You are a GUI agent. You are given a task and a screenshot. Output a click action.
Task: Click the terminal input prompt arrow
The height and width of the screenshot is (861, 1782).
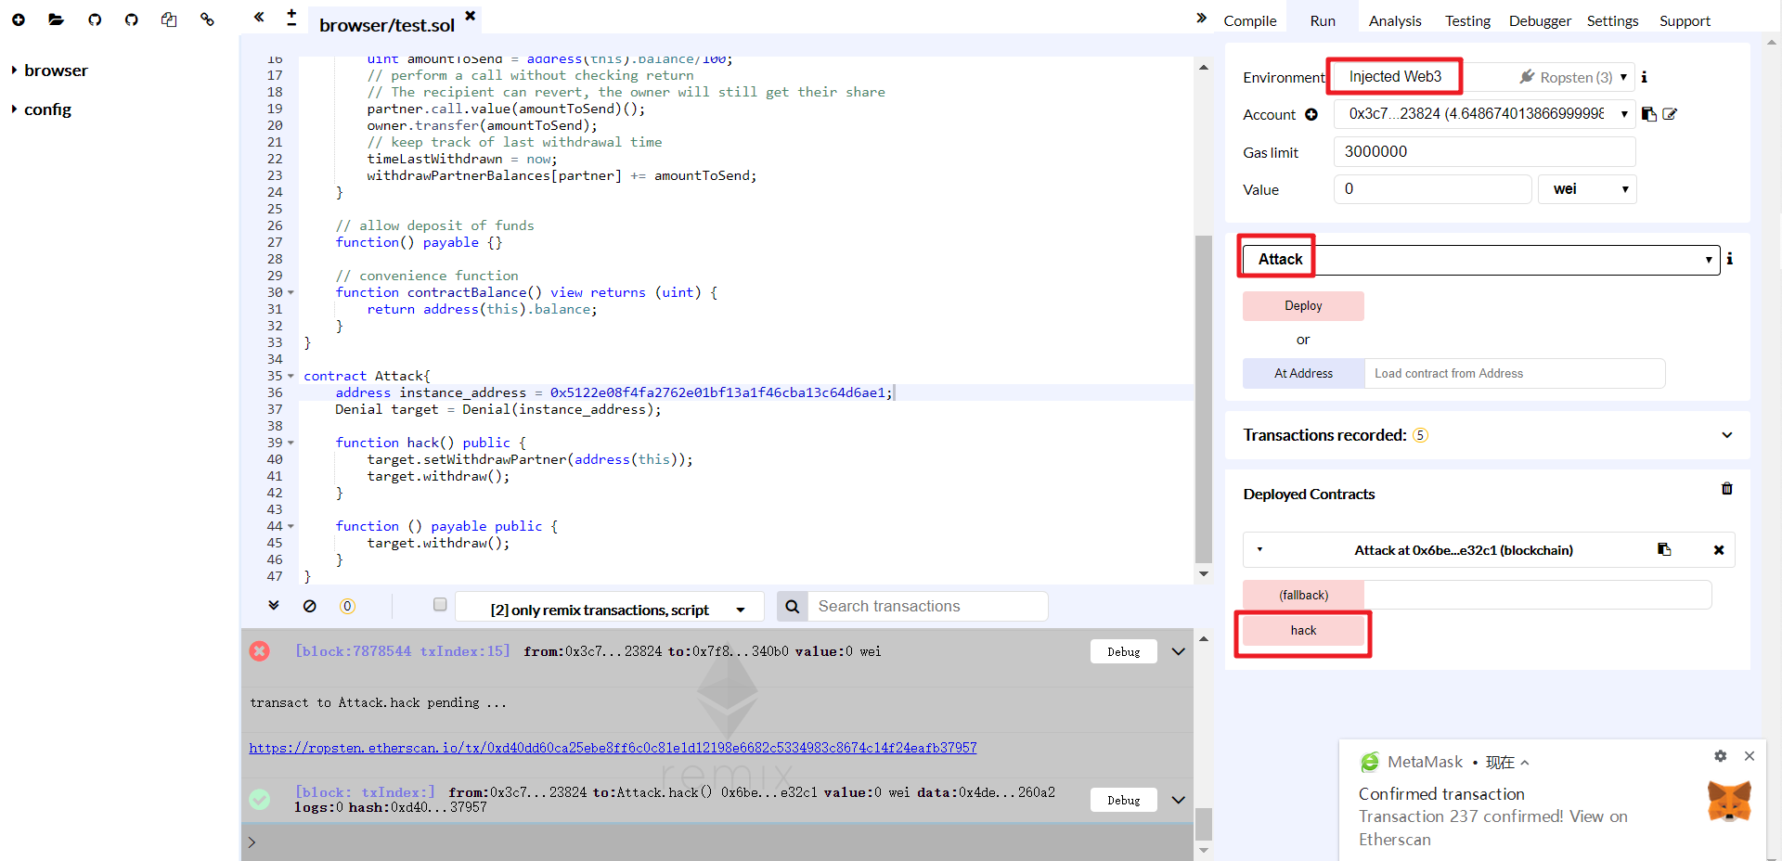point(252,842)
